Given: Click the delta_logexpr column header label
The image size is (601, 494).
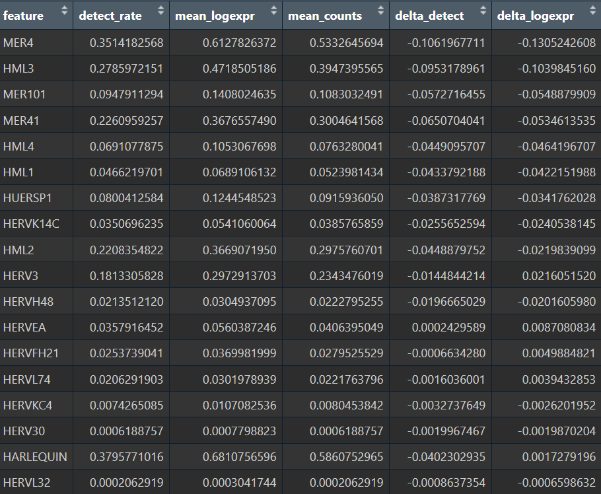Looking at the screenshot, I should click(x=535, y=16).
